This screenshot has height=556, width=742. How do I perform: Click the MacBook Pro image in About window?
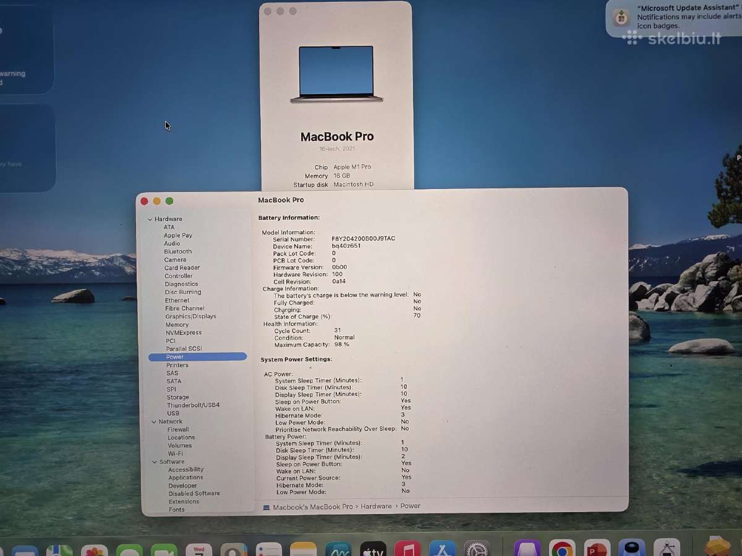(336, 74)
